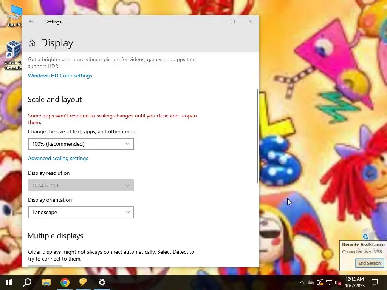
Task: Open the Landscape orientation dropdown
Action: [81, 212]
